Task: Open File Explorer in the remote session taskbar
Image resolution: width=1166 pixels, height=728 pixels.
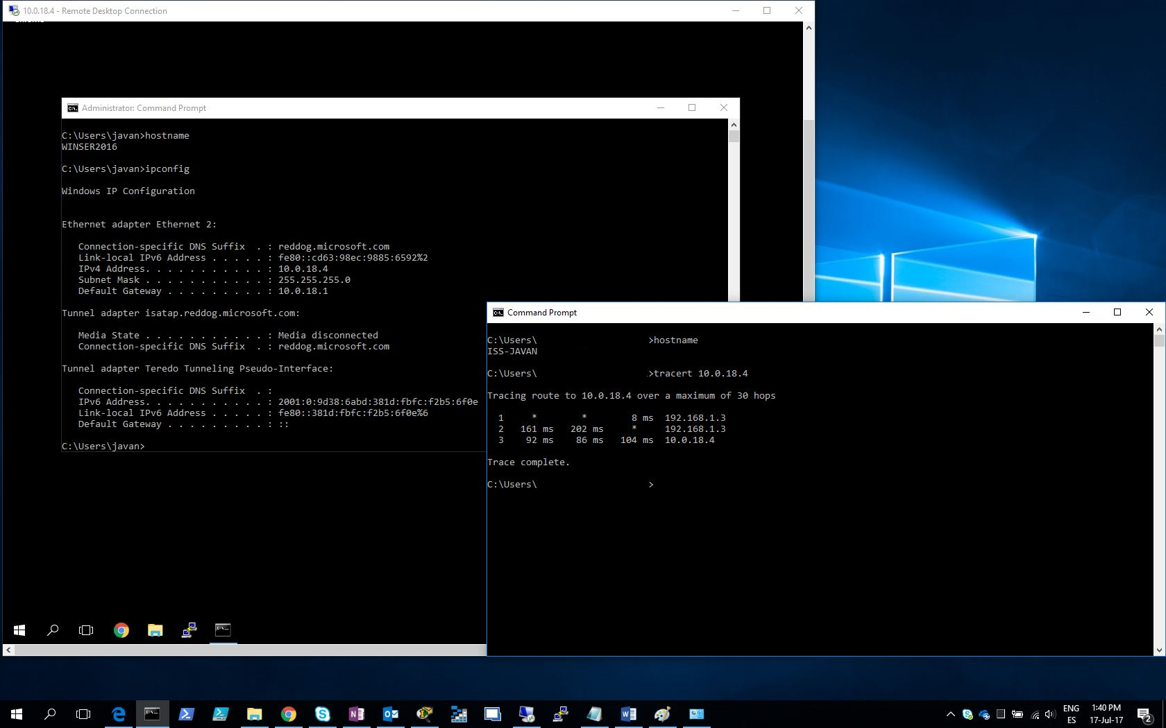Action: [x=155, y=630]
